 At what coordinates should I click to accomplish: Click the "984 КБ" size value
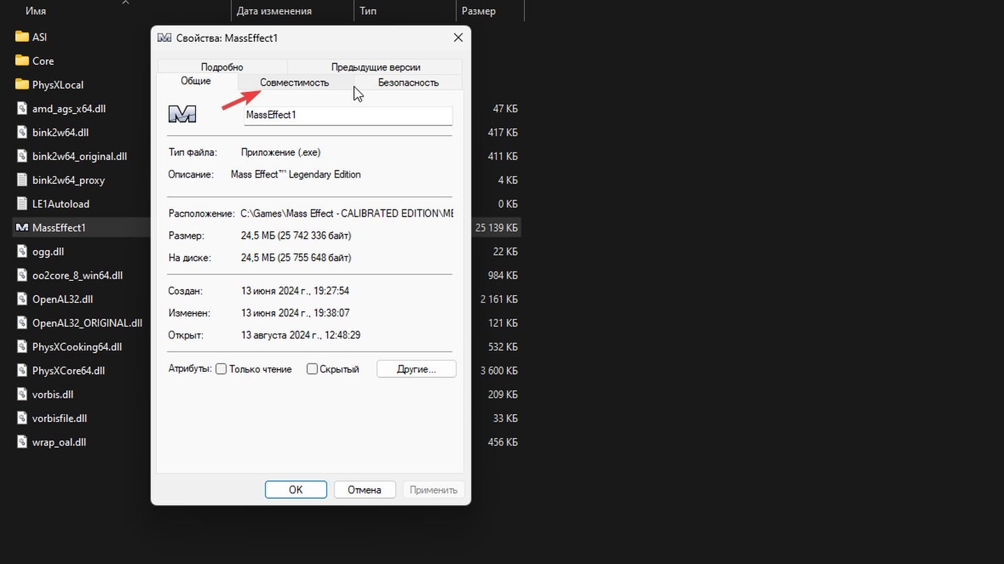[x=503, y=275]
